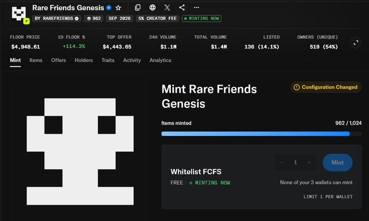Click the mint quantity field showing 1

pos(295,162)
